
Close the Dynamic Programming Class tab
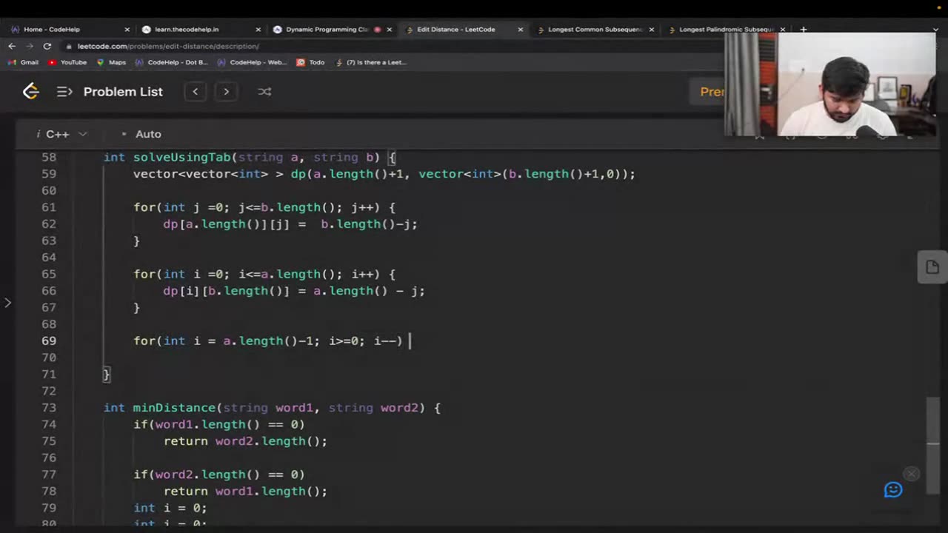point(389,30)
